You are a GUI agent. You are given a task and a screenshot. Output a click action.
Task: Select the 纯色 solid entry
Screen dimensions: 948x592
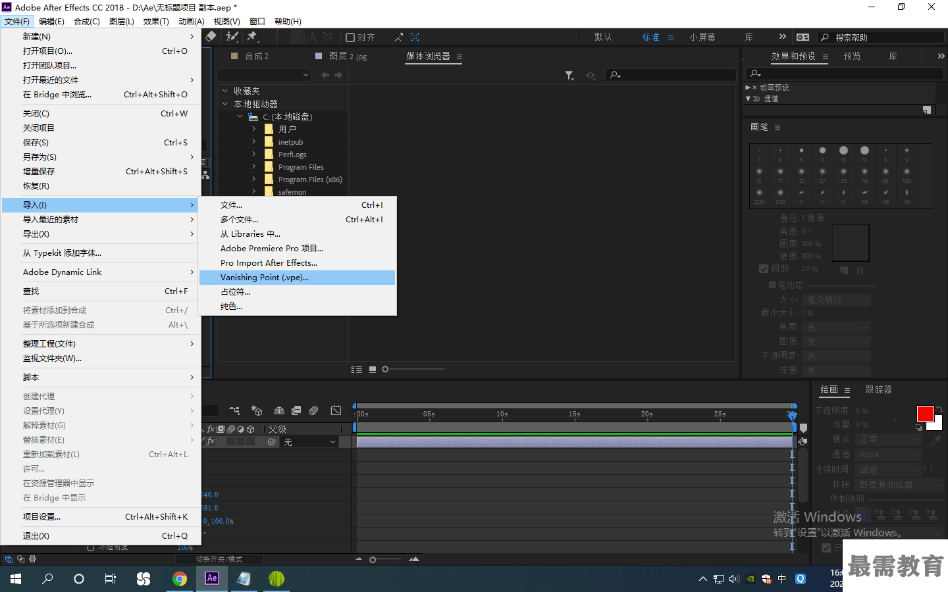298,307
